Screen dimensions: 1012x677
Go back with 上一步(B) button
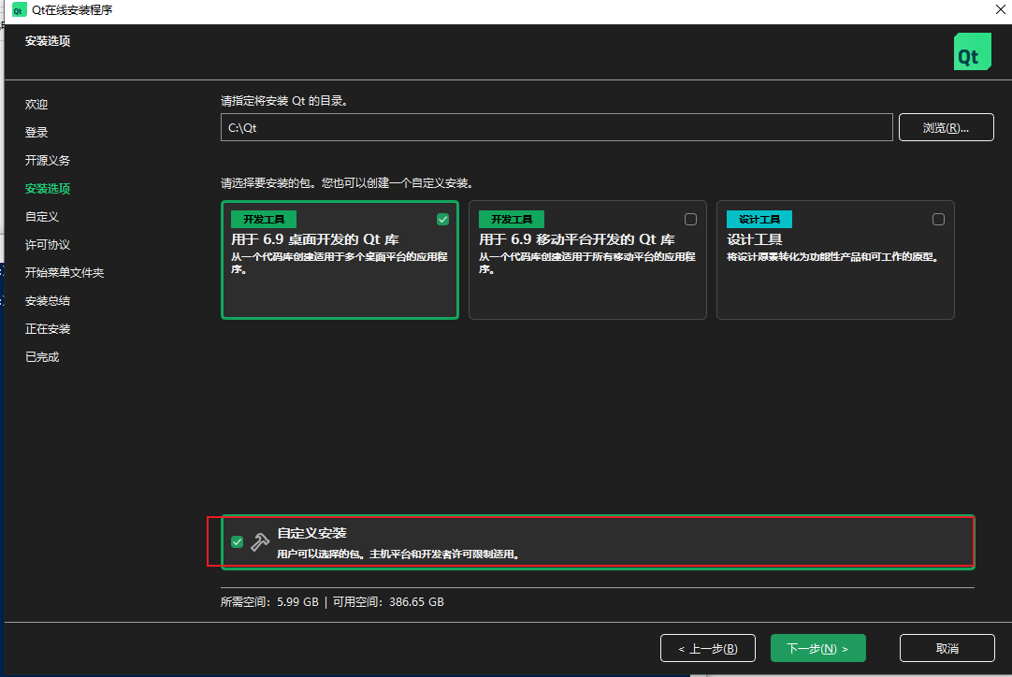[708, 648]
